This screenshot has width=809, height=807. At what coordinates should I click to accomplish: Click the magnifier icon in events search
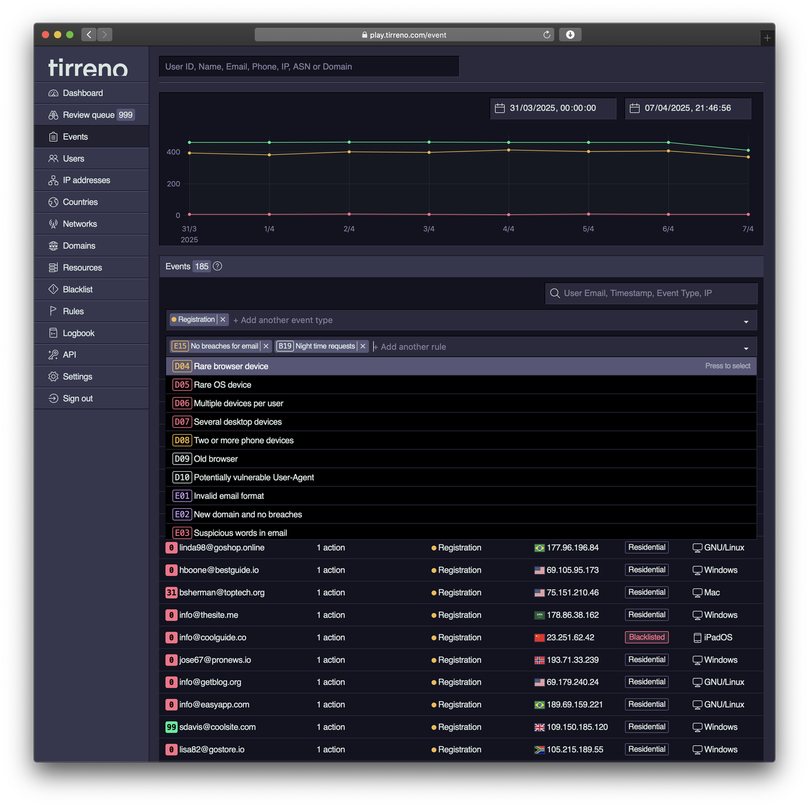[555, 293]
